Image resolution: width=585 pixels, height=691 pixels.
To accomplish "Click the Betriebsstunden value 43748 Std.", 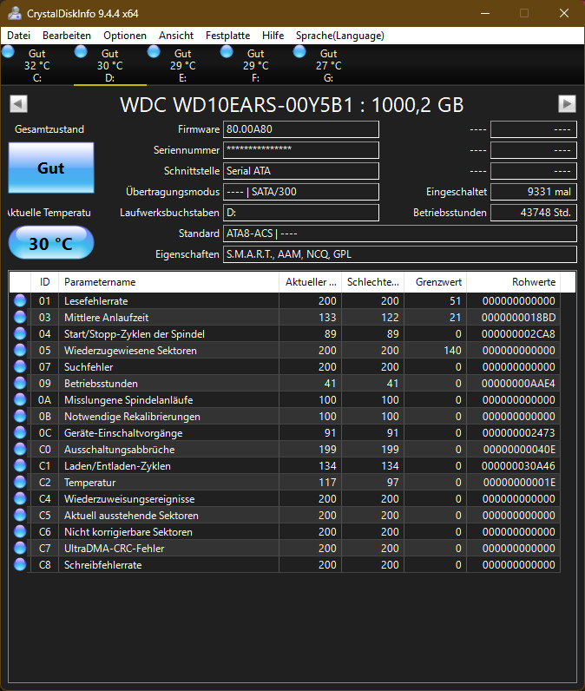I will (534, 213).
